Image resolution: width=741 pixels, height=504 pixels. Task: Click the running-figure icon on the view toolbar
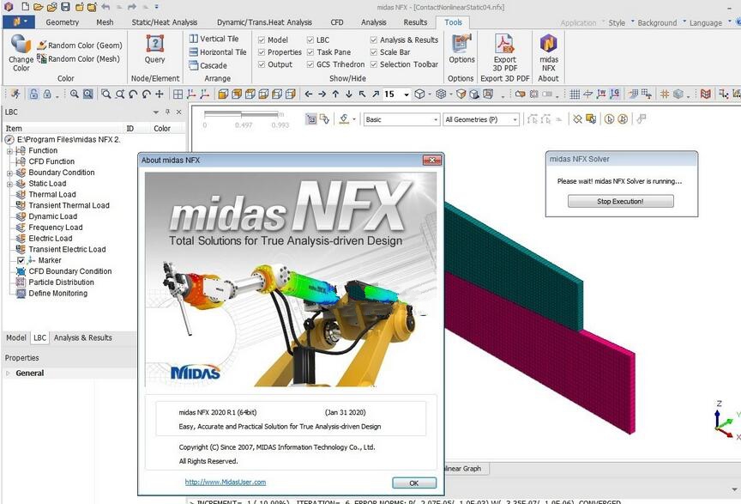tap(15, 94)
